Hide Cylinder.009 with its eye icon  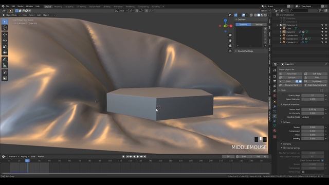click(x=326, y=35)
